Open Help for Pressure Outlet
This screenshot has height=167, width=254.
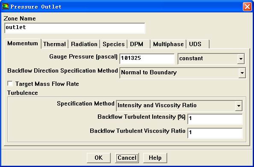click(155, 158)
